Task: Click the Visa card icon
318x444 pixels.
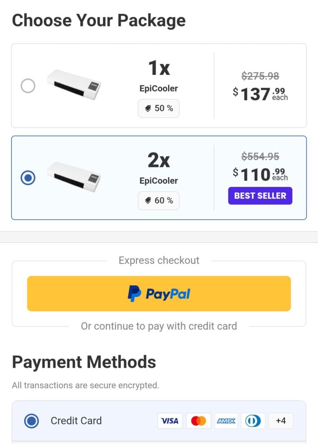Action: [x=170, y=421]
